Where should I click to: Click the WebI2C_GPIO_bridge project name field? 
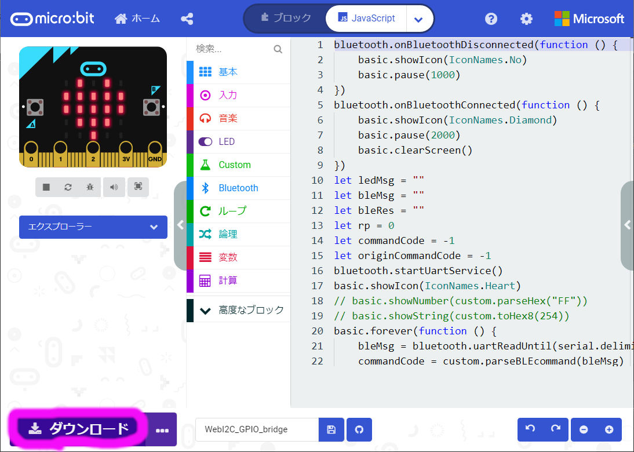point(257,429)
